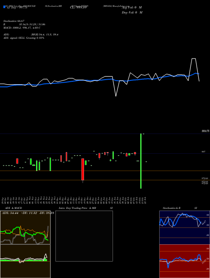Click the 'CL: 989.39' closing price text
Screen dimensions: 210x278
tap(78, 8)
